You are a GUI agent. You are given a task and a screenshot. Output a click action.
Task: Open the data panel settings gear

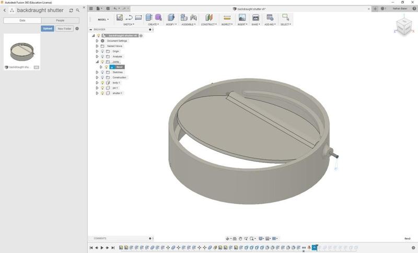77,29
